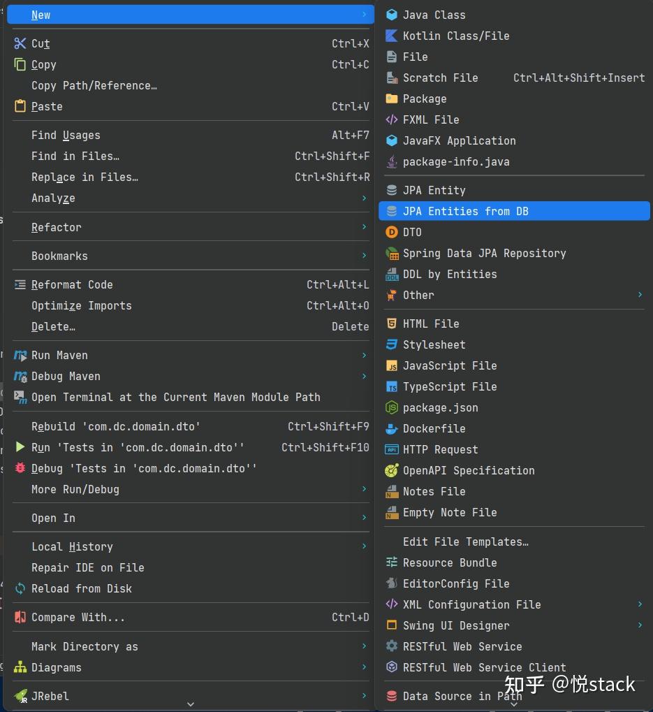Select the JavaFX Application icon

pos(392,140)
